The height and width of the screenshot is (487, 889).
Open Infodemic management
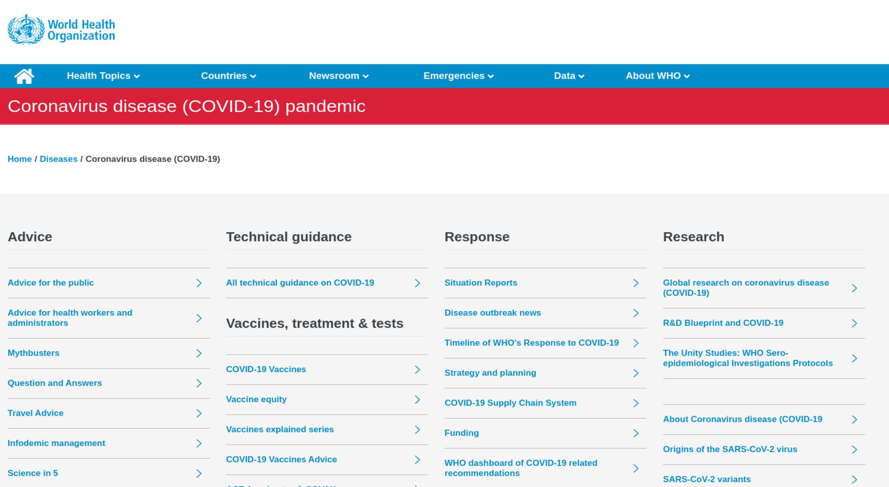[x=56, y=443]
